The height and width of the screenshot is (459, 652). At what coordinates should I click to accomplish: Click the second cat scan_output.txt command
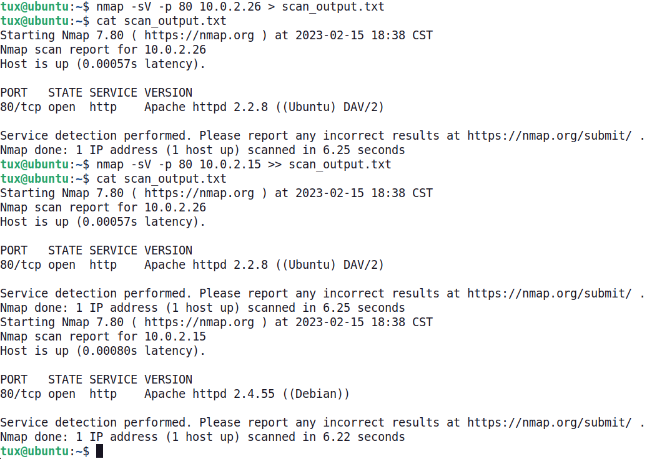(161, 178)
